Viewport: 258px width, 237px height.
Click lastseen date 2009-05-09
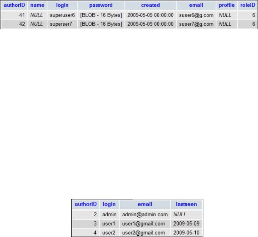[x=186, y=223]
